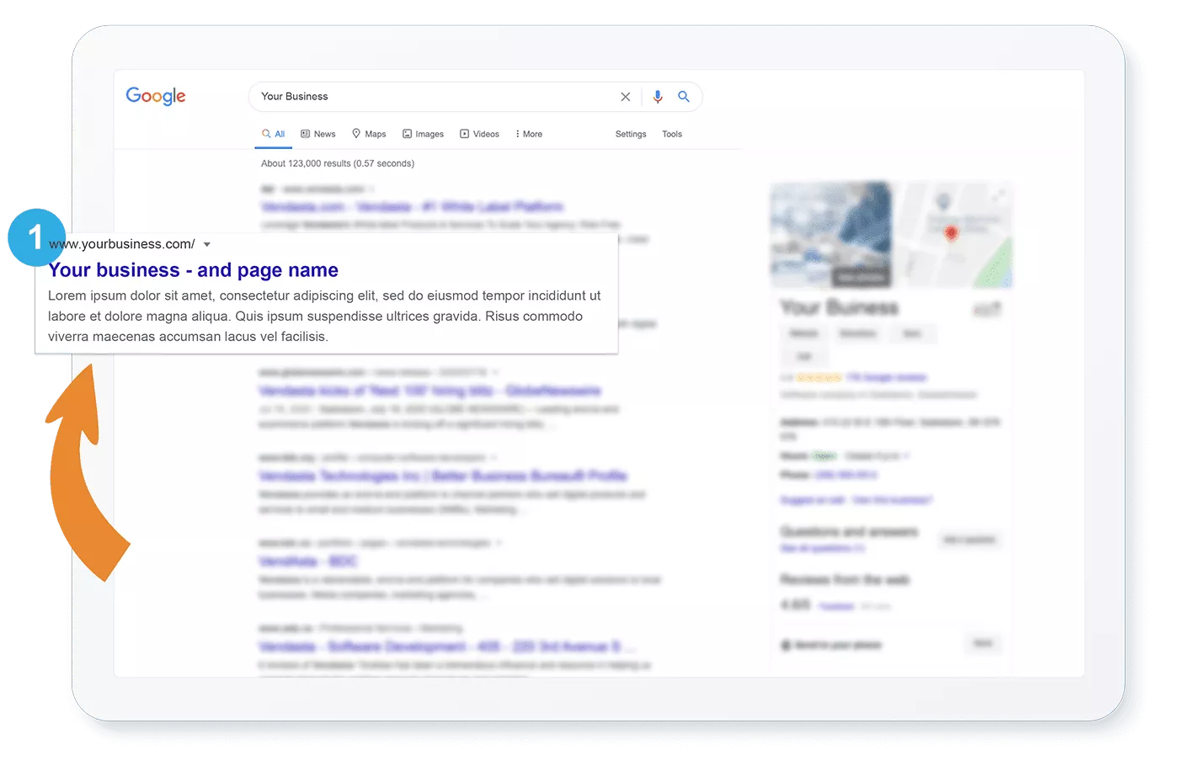
Task: Click the play icon on the Videos tab
Action: pos(463,134)
